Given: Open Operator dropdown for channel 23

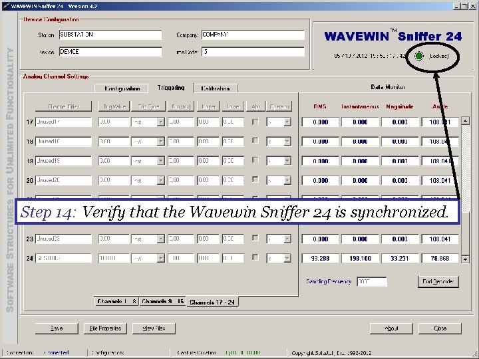Looking at the screenshot, I should coord(287,239).
